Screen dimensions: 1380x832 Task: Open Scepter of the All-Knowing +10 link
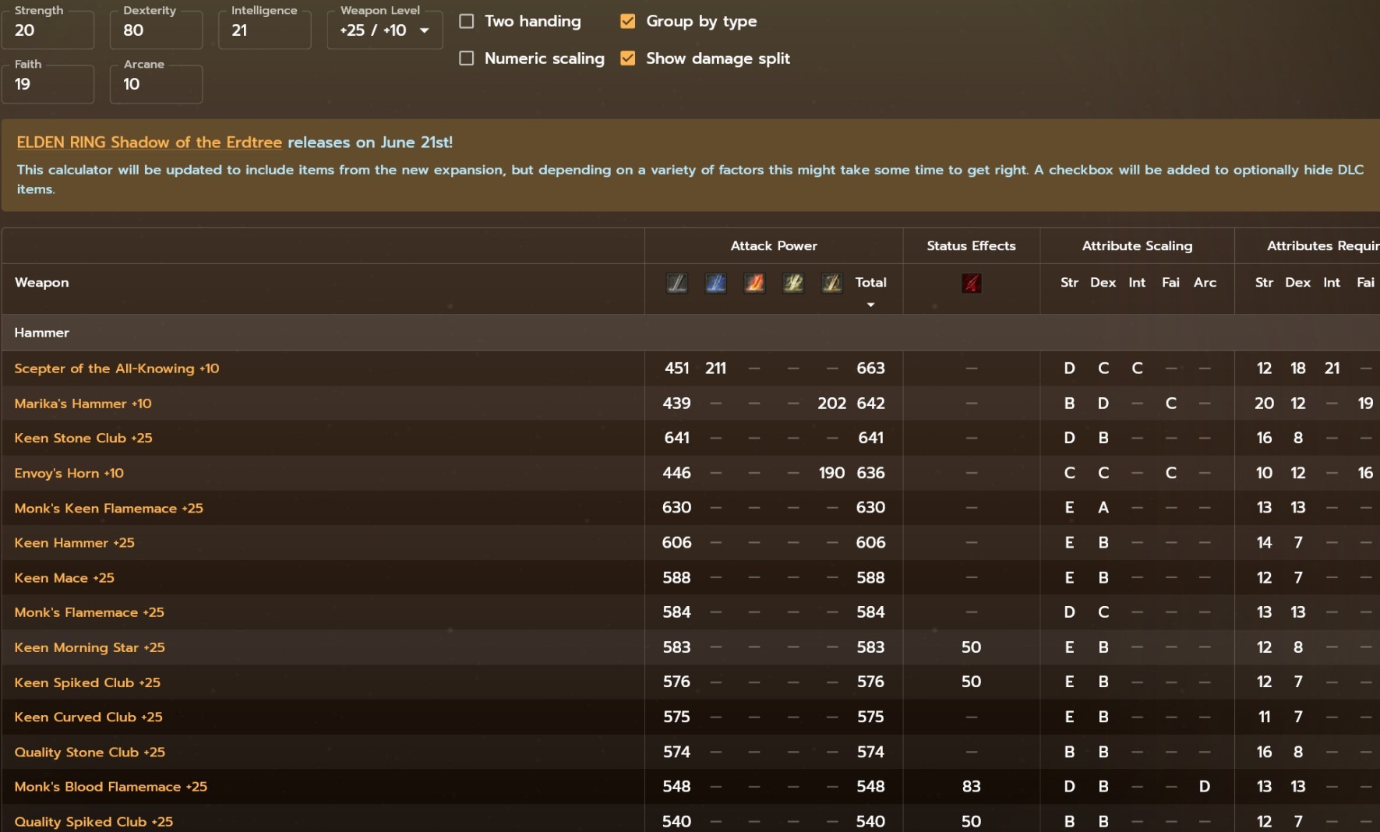pos(116,368)
